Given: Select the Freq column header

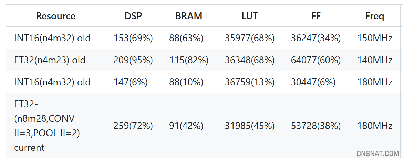Looking at the screenshot, I should (375, 17).
